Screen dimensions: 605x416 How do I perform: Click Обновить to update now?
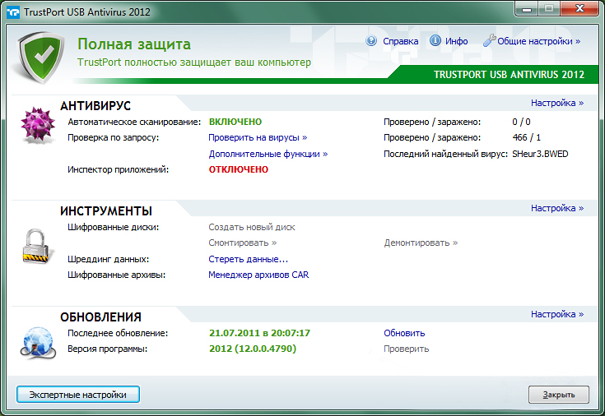click(x=404, y=333)
